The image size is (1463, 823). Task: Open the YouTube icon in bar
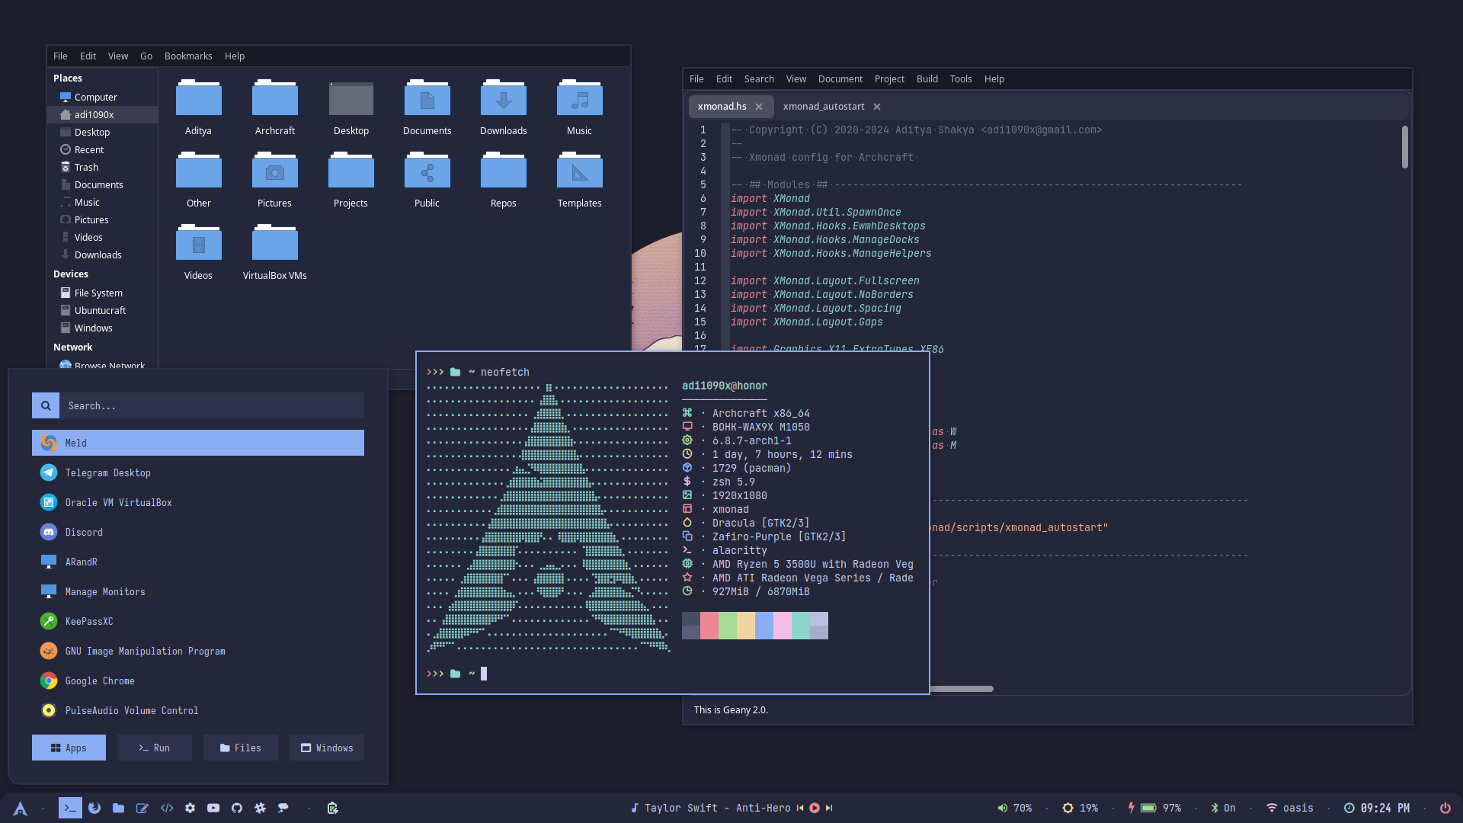tap(213, 808)
